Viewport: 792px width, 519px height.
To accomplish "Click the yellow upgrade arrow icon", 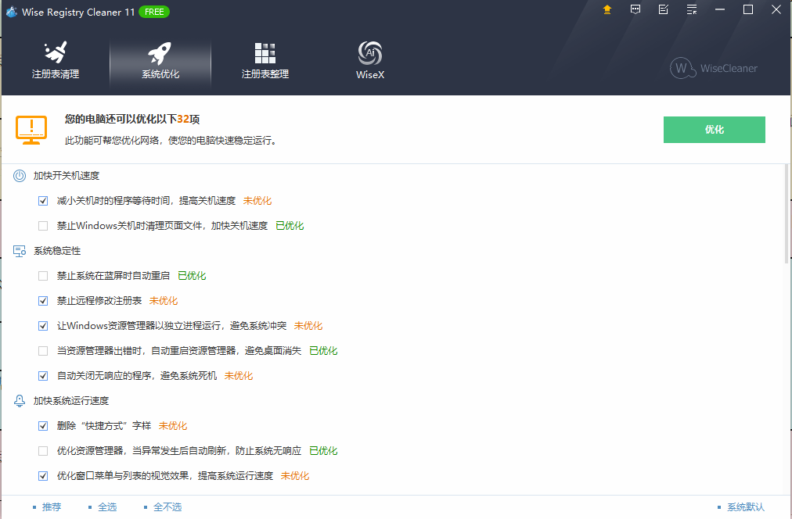I will coord(607,9).
